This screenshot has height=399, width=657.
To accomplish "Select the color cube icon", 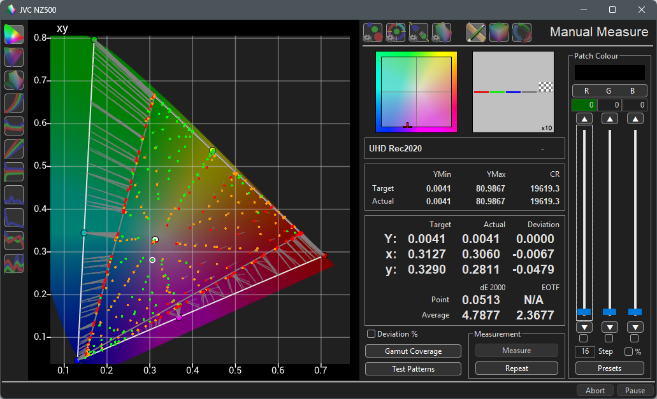I will 499,32.
